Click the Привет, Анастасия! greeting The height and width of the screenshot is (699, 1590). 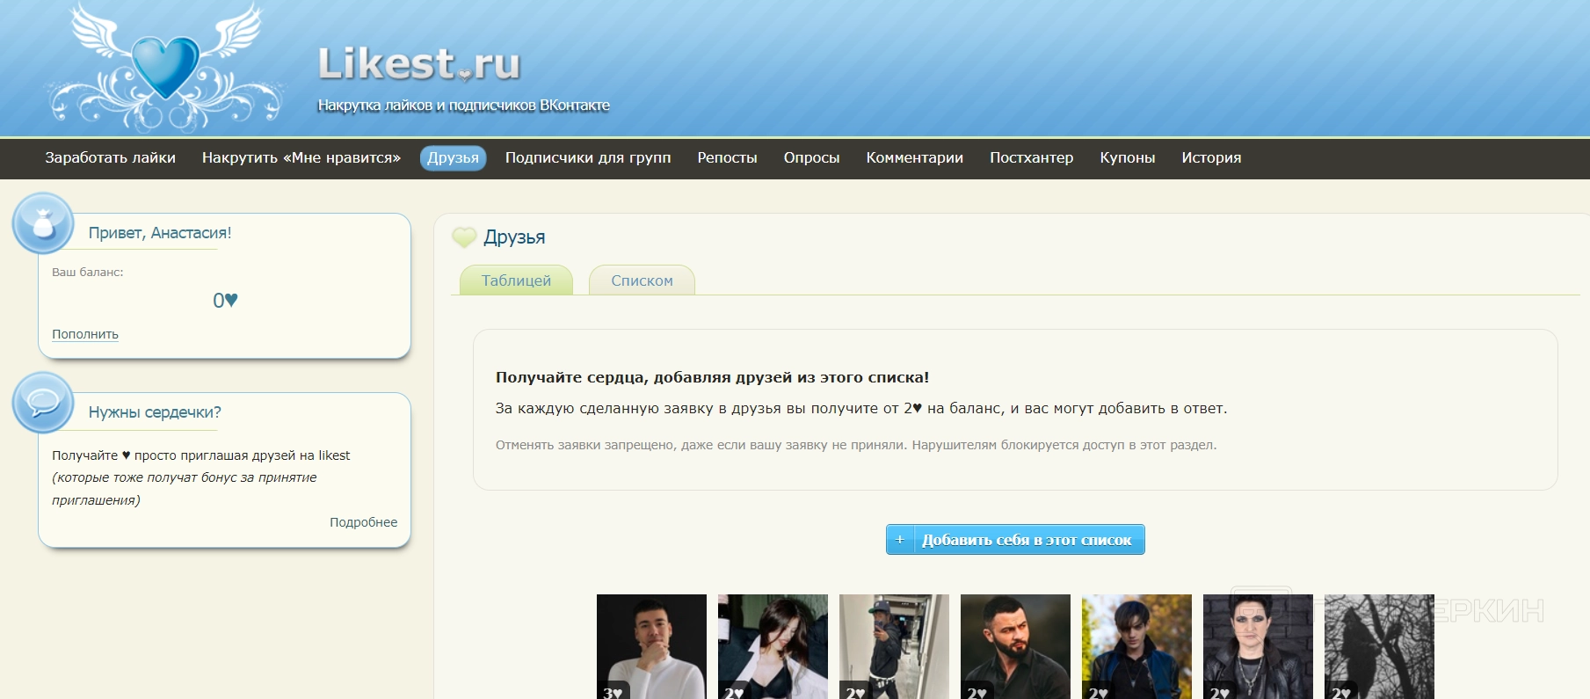(x=160, y=233)
